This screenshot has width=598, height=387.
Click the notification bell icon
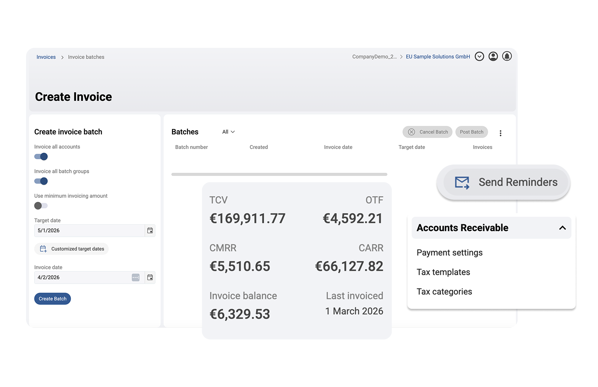[507, 56]
